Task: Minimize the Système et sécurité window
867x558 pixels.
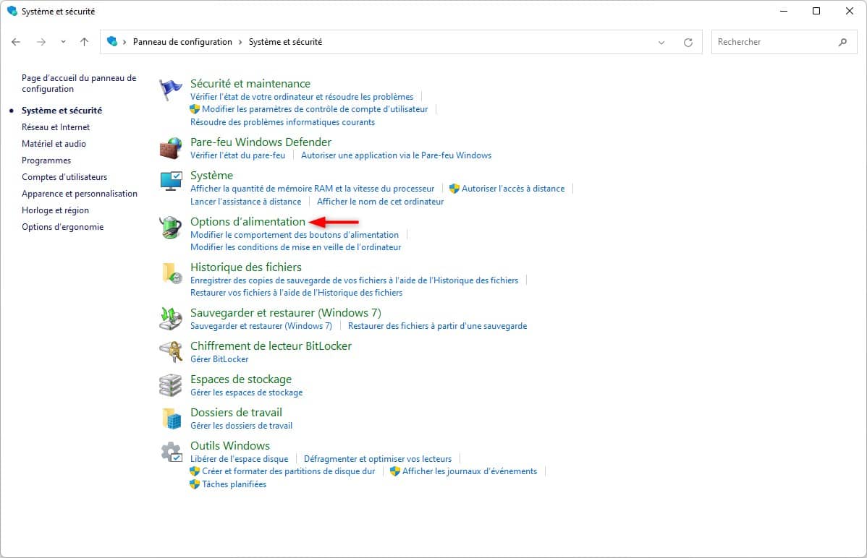Action: click(784, 11)
